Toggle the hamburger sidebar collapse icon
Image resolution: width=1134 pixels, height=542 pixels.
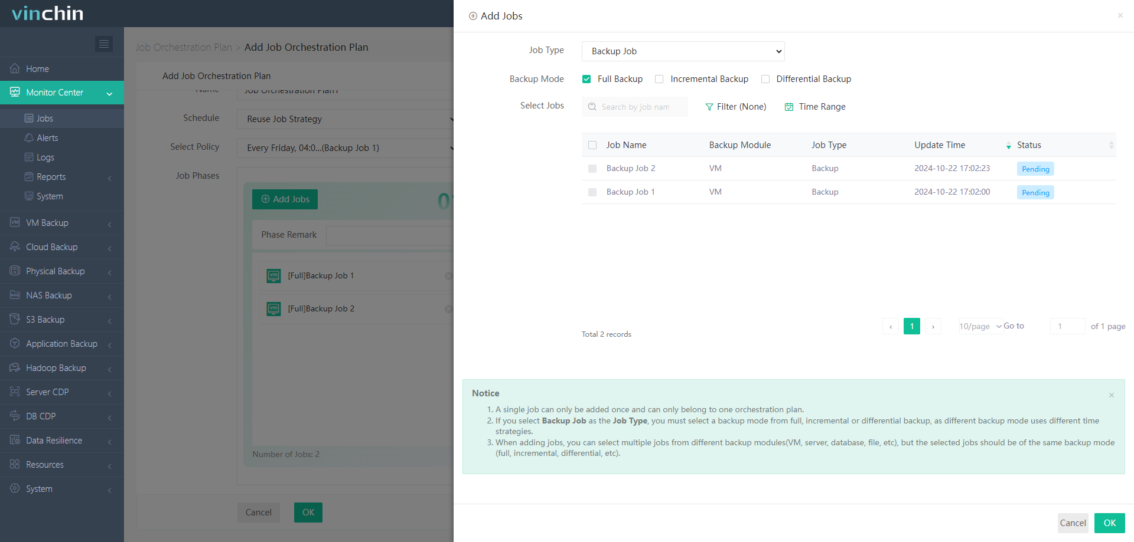click(x=104, y=44)
